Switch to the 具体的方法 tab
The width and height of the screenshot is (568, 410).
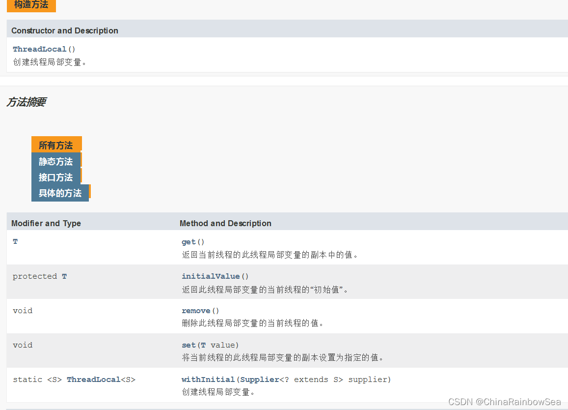pyautogui.click(x=60, y=193)
